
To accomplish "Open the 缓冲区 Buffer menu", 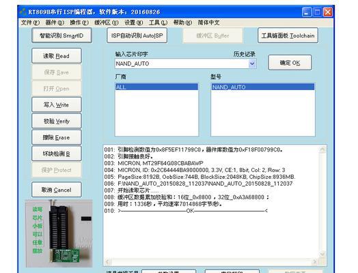I will click(x=107, y=23).
